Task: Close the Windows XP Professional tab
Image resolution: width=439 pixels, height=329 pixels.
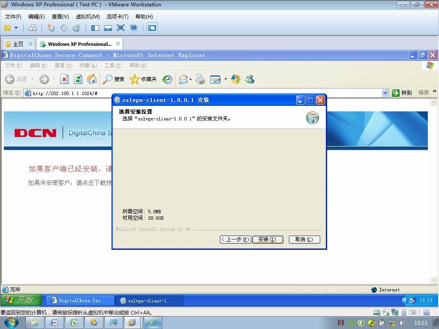Action: pos(118,44)
